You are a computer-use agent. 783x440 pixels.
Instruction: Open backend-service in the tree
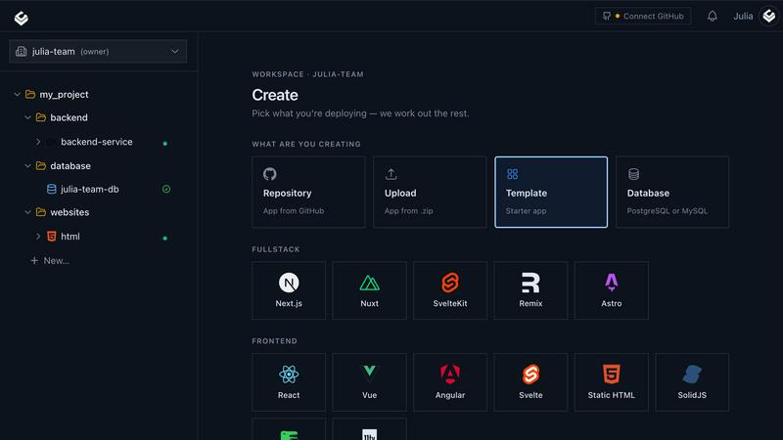(x=97, y=142)
